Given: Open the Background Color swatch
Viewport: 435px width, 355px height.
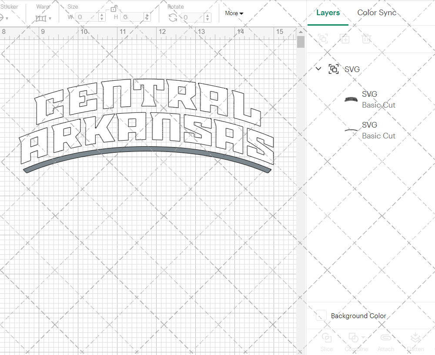Looking at the screenshot, I should pyautogui.click(x=321, y=316).
